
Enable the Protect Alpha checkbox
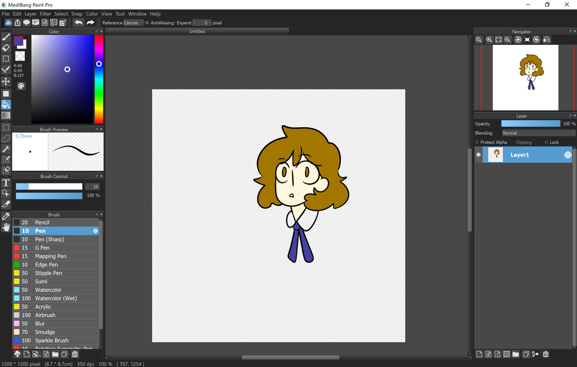477,142
